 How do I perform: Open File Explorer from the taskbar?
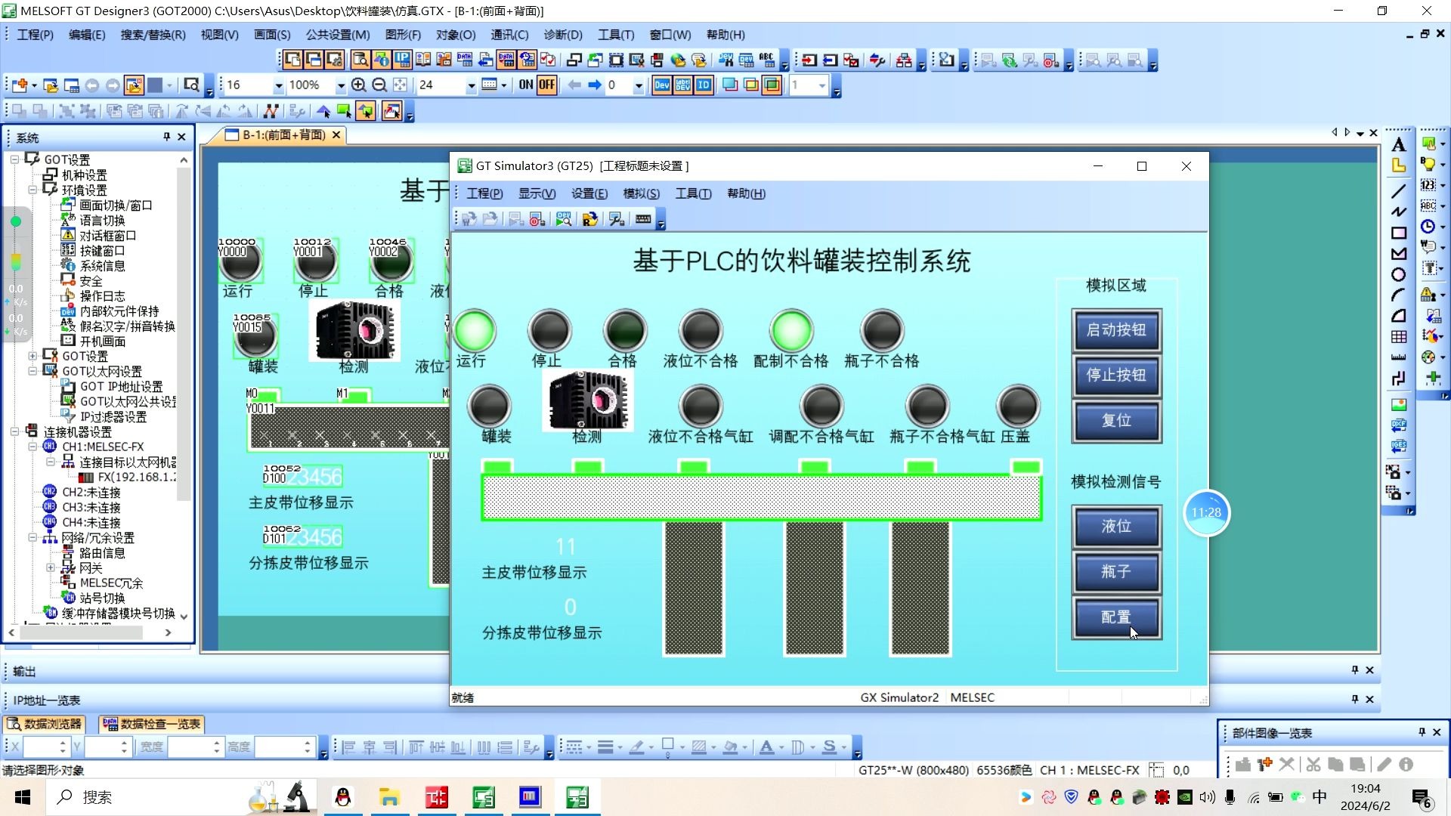tap(389, 797)
